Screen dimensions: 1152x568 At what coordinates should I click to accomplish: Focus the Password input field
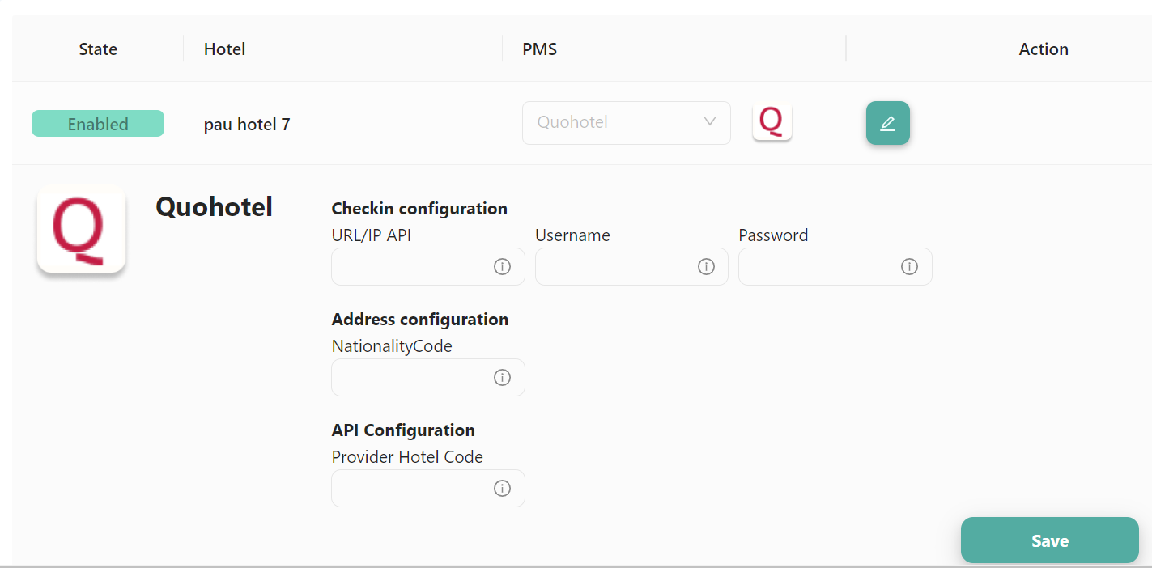835,267
